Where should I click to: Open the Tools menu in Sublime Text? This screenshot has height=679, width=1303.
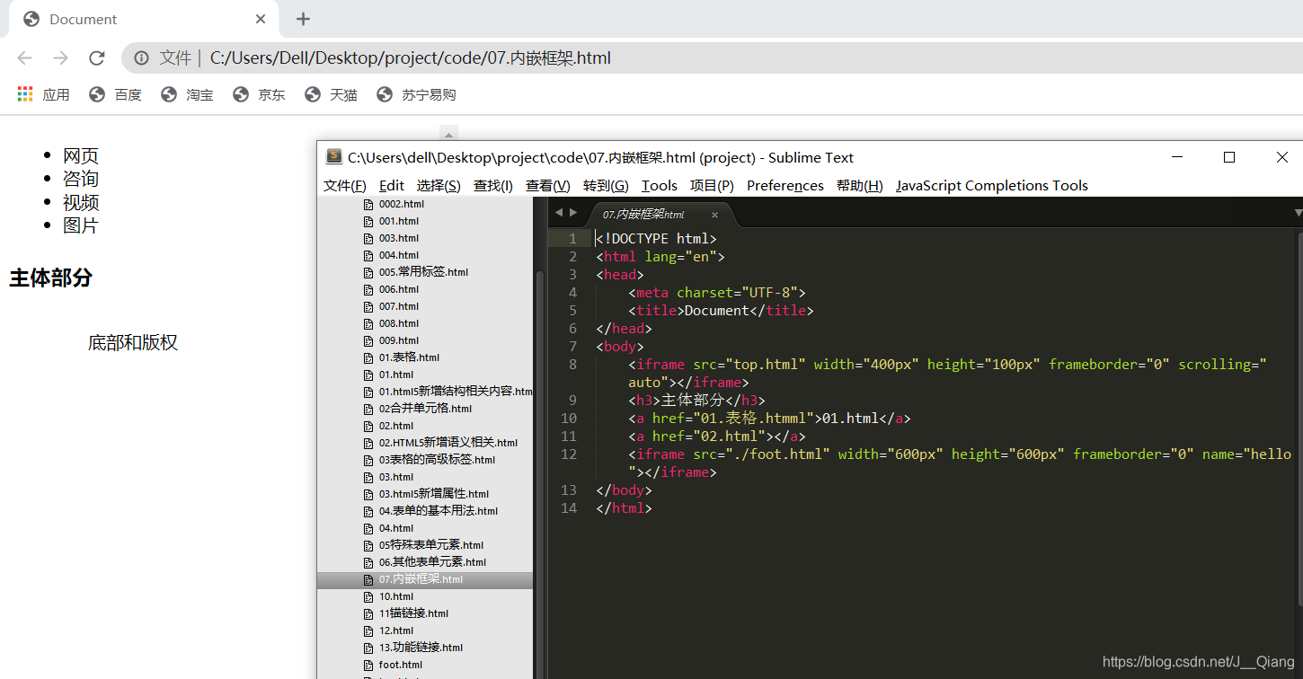[660, 185]
